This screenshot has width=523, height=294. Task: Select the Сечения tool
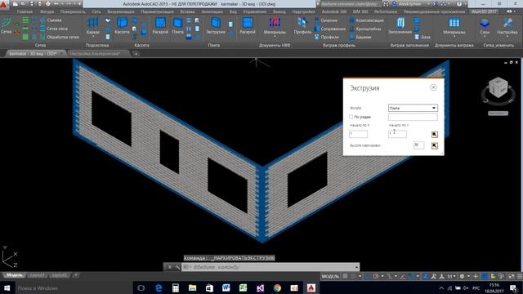pos(326,20)
